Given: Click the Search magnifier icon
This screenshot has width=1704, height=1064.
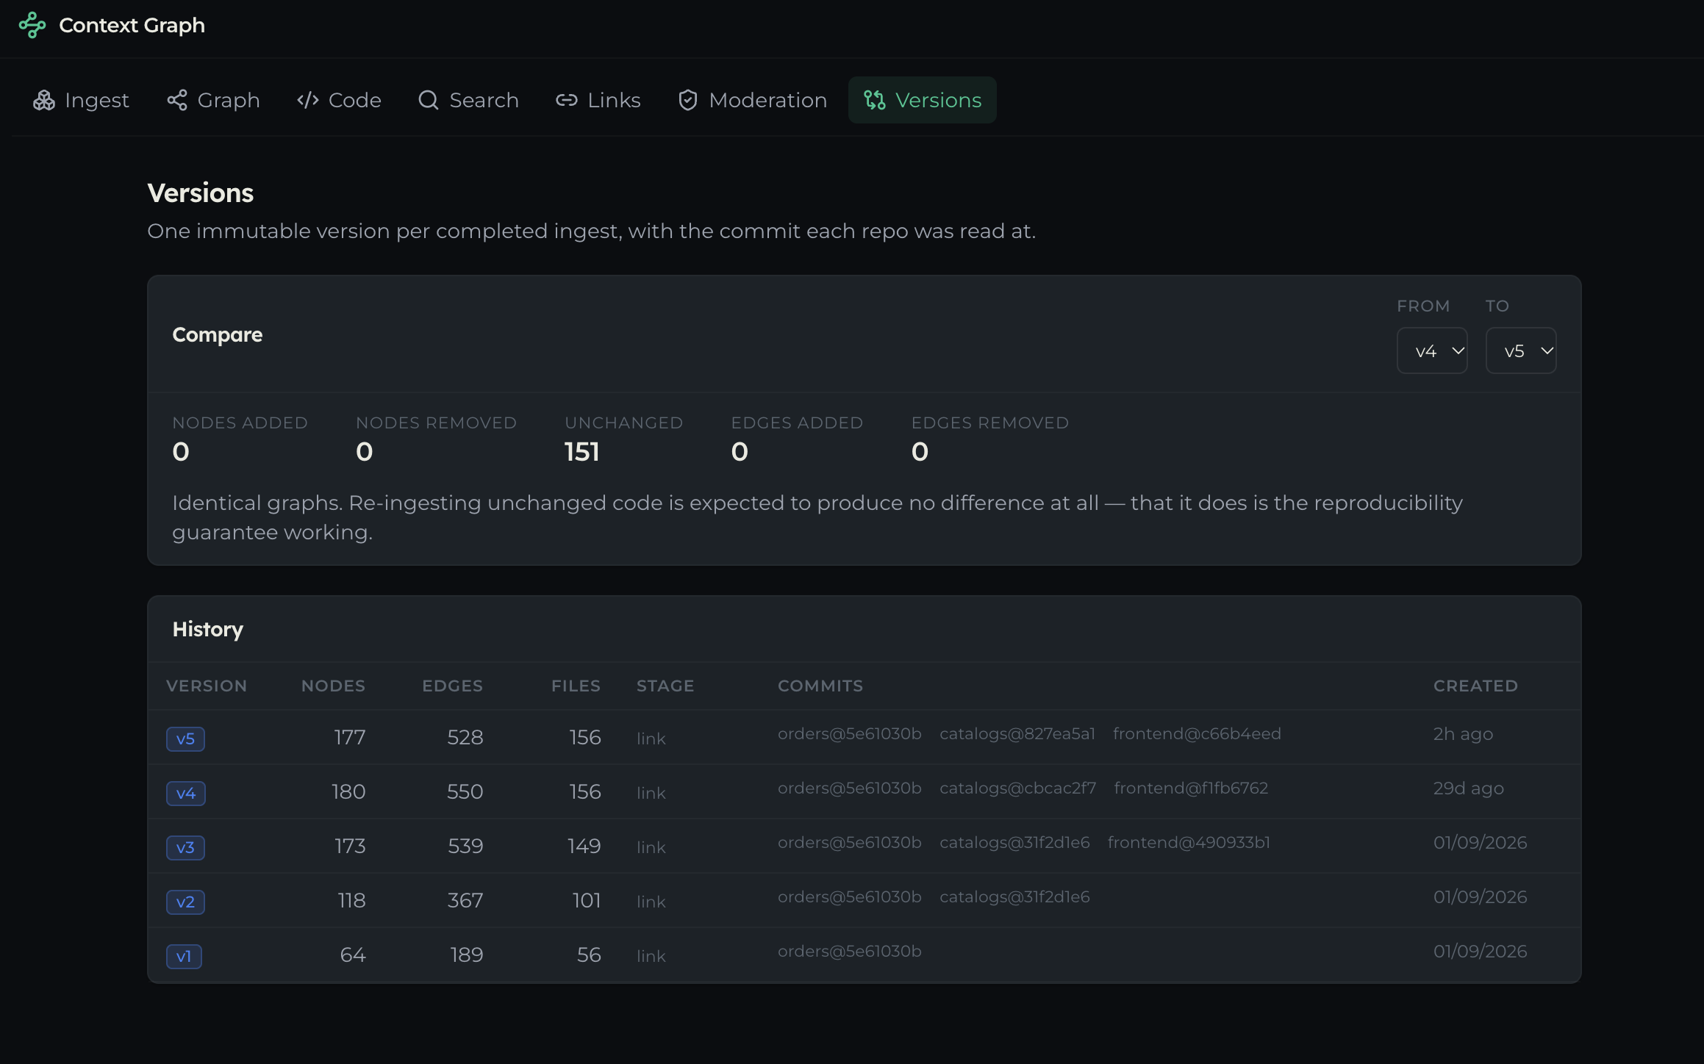Looking at the screenshot, I should (429, 100).
